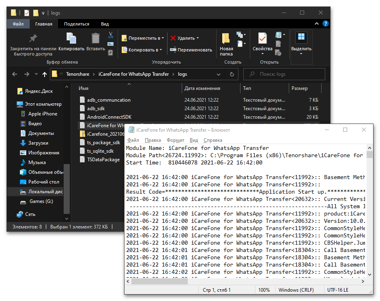Open Сеть in navigation pane
Screen dimensions: 380x301
26,214
